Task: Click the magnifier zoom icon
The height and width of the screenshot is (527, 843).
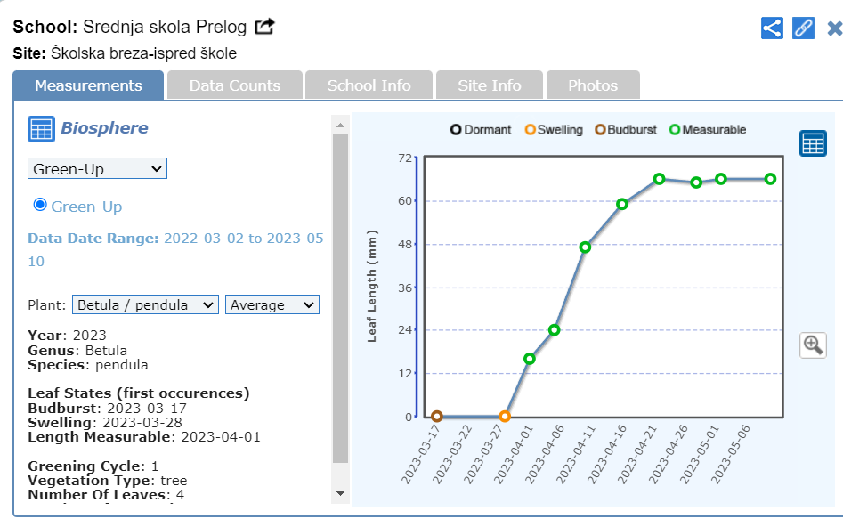Action: (x=812, y=345)
